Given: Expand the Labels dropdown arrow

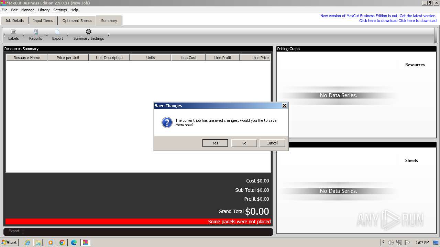Looking at the screenshot, I should coord(24,35).
